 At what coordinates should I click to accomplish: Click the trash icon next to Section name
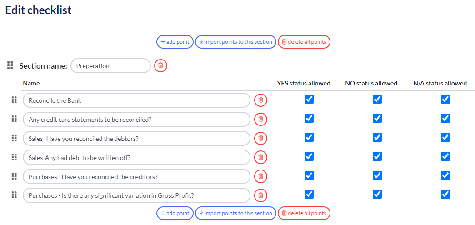160,65
